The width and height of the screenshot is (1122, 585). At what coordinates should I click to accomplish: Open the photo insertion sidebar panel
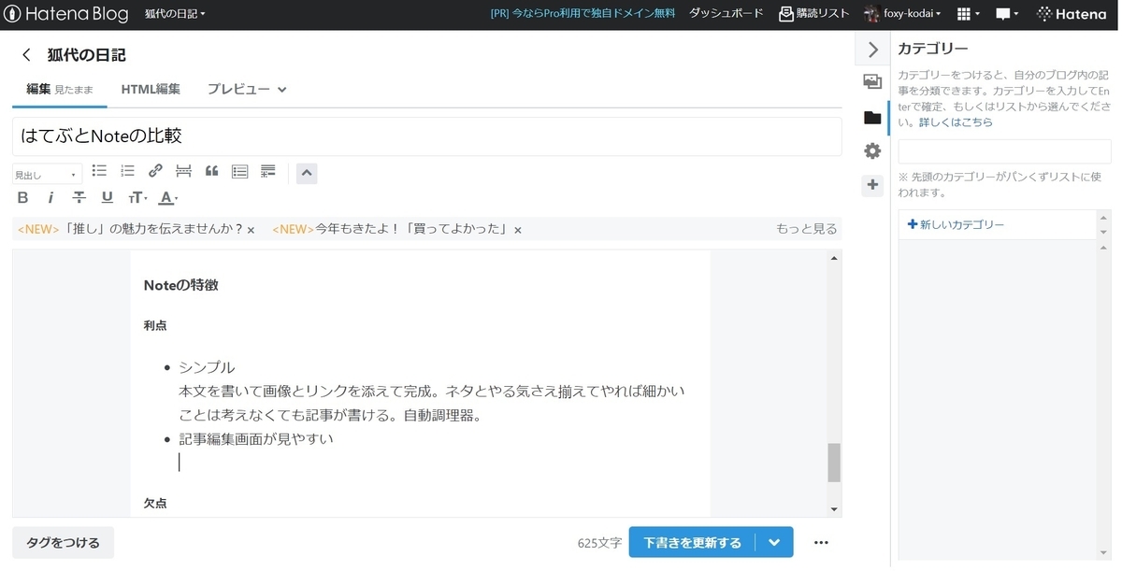point(872,82)
